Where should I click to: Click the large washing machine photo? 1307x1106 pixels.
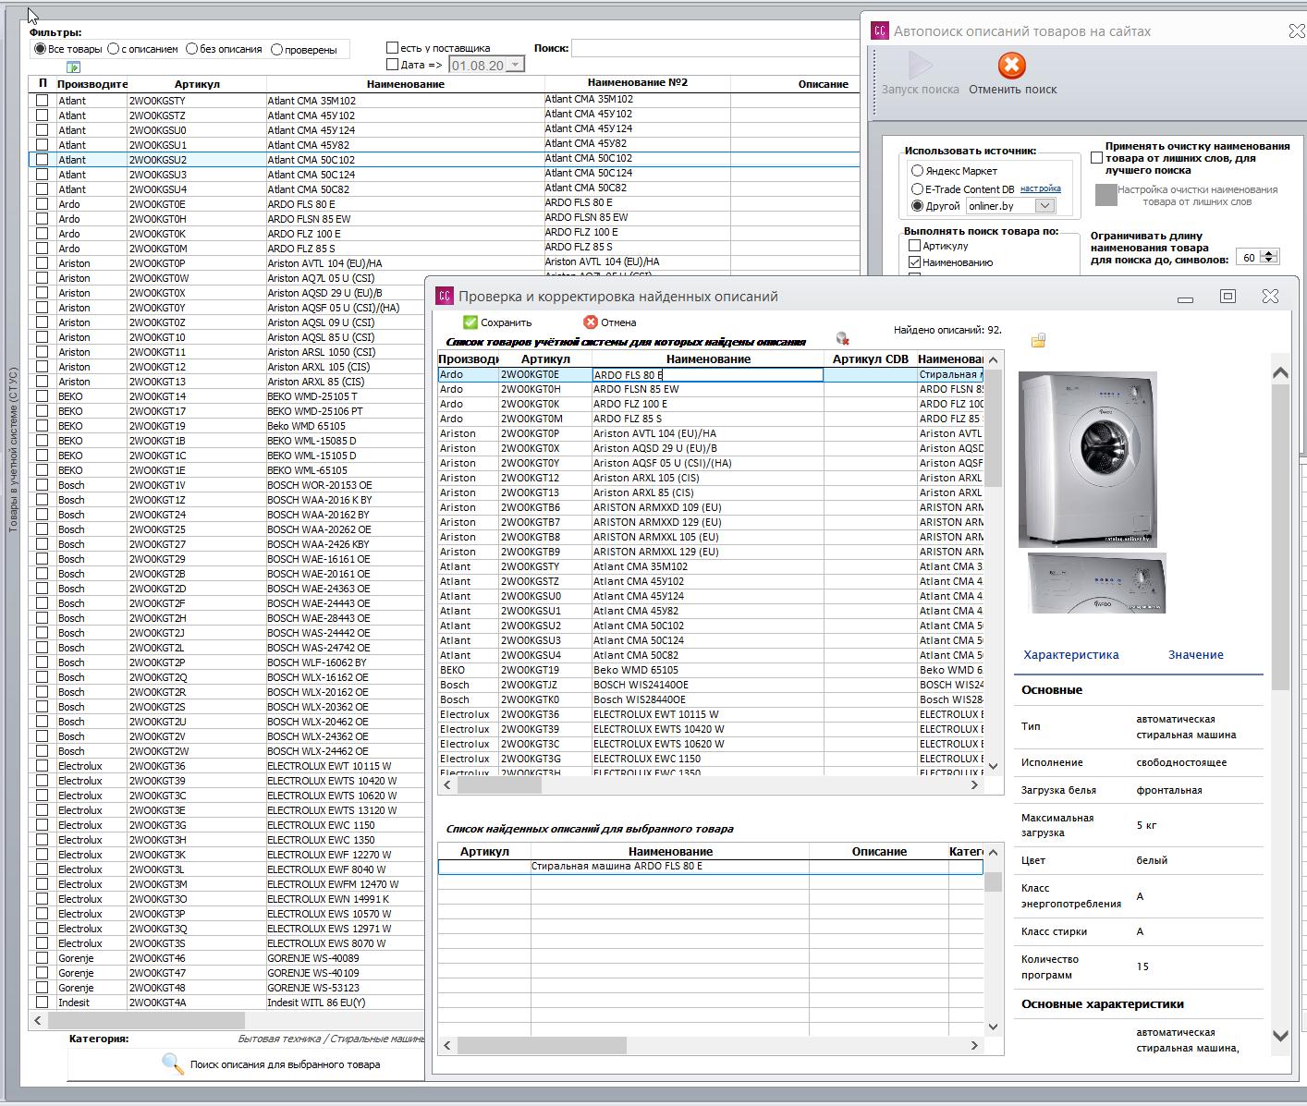click(1088, 459)
